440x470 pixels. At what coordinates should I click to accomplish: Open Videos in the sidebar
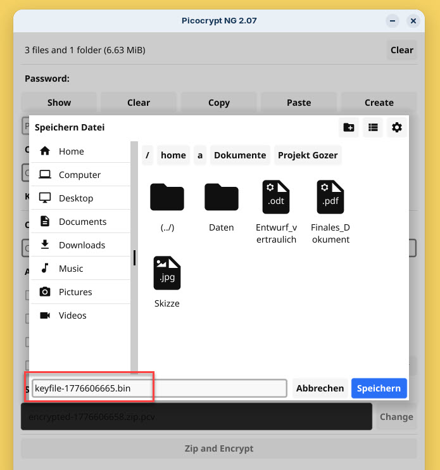72,315
